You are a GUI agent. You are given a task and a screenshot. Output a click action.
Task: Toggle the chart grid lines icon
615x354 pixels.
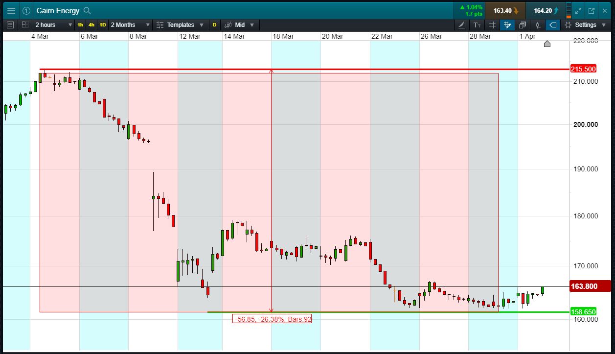492,25
